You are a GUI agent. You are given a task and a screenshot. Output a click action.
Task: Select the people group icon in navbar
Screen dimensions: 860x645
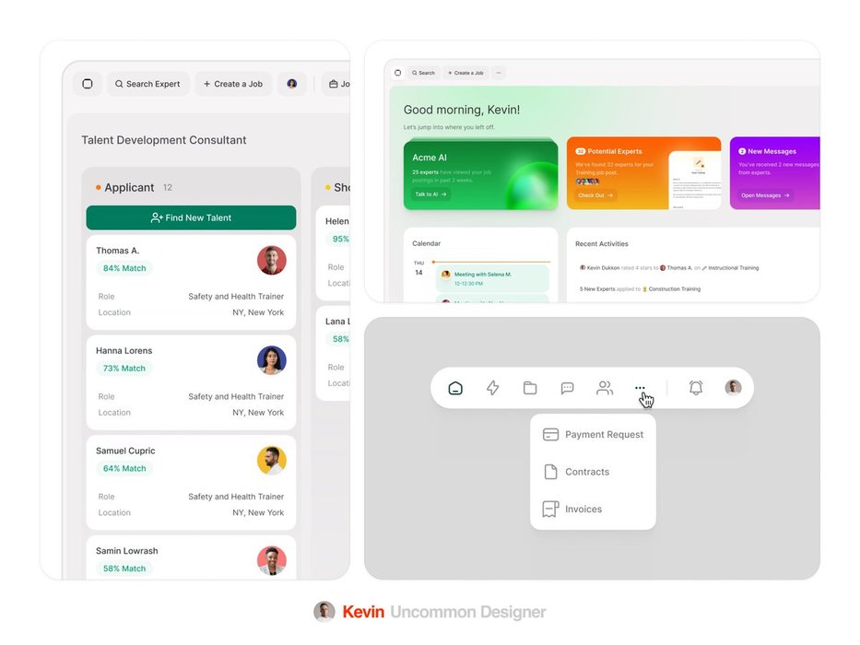click(605, 388)
